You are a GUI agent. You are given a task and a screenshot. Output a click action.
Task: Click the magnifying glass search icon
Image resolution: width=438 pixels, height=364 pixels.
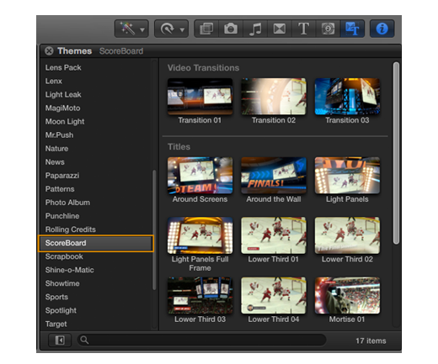pyautogui.click(x=84, y=340)
